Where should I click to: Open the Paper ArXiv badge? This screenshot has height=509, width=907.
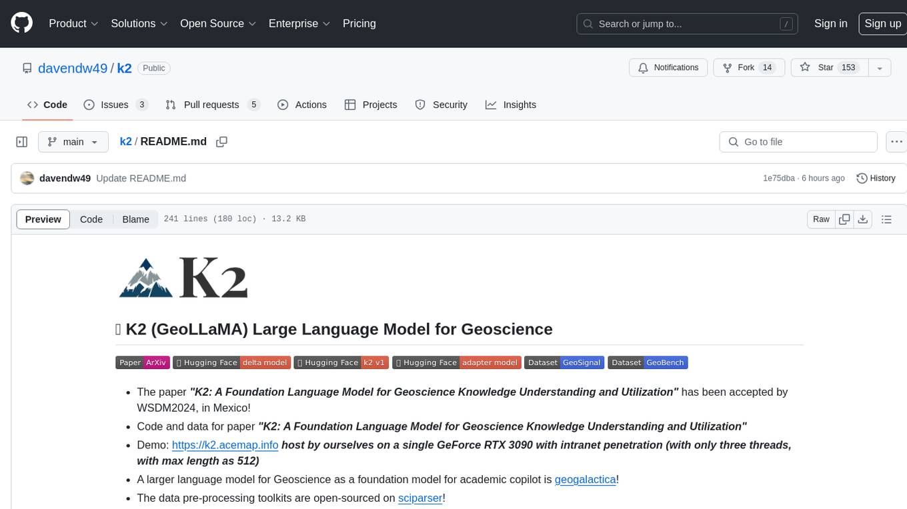click(x=142, y=362)
